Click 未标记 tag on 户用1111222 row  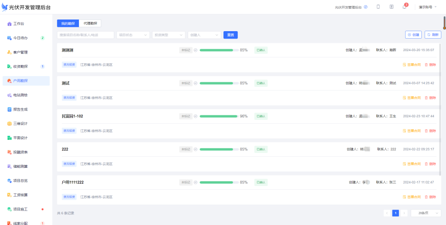click(x=186, y=182)
